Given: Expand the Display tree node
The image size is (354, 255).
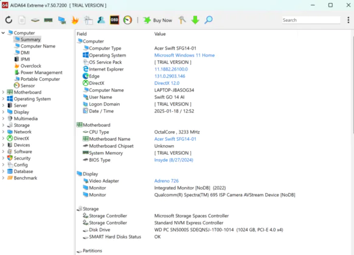Looking at the screenshot, I should point(3,112).
